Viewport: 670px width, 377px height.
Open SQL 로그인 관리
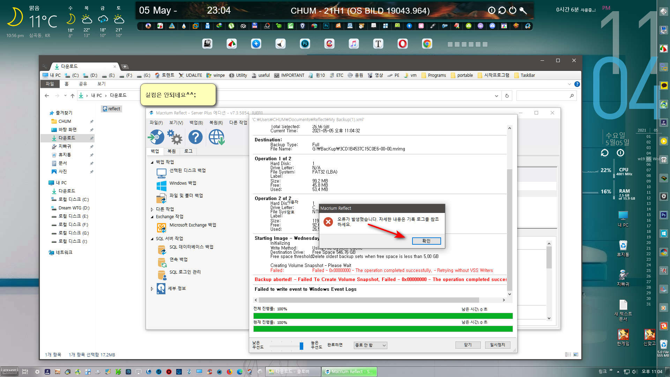(x=185, y=272)
